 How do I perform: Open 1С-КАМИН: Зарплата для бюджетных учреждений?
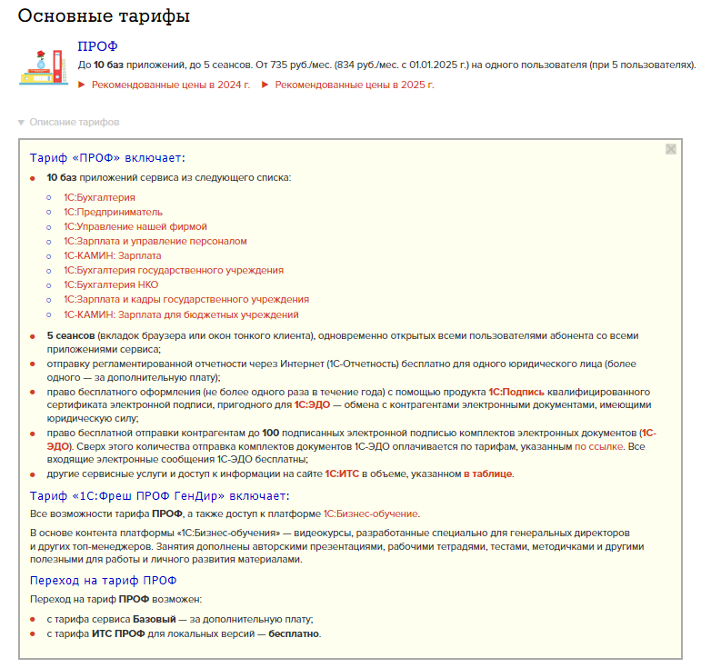(x=181, y=314)
